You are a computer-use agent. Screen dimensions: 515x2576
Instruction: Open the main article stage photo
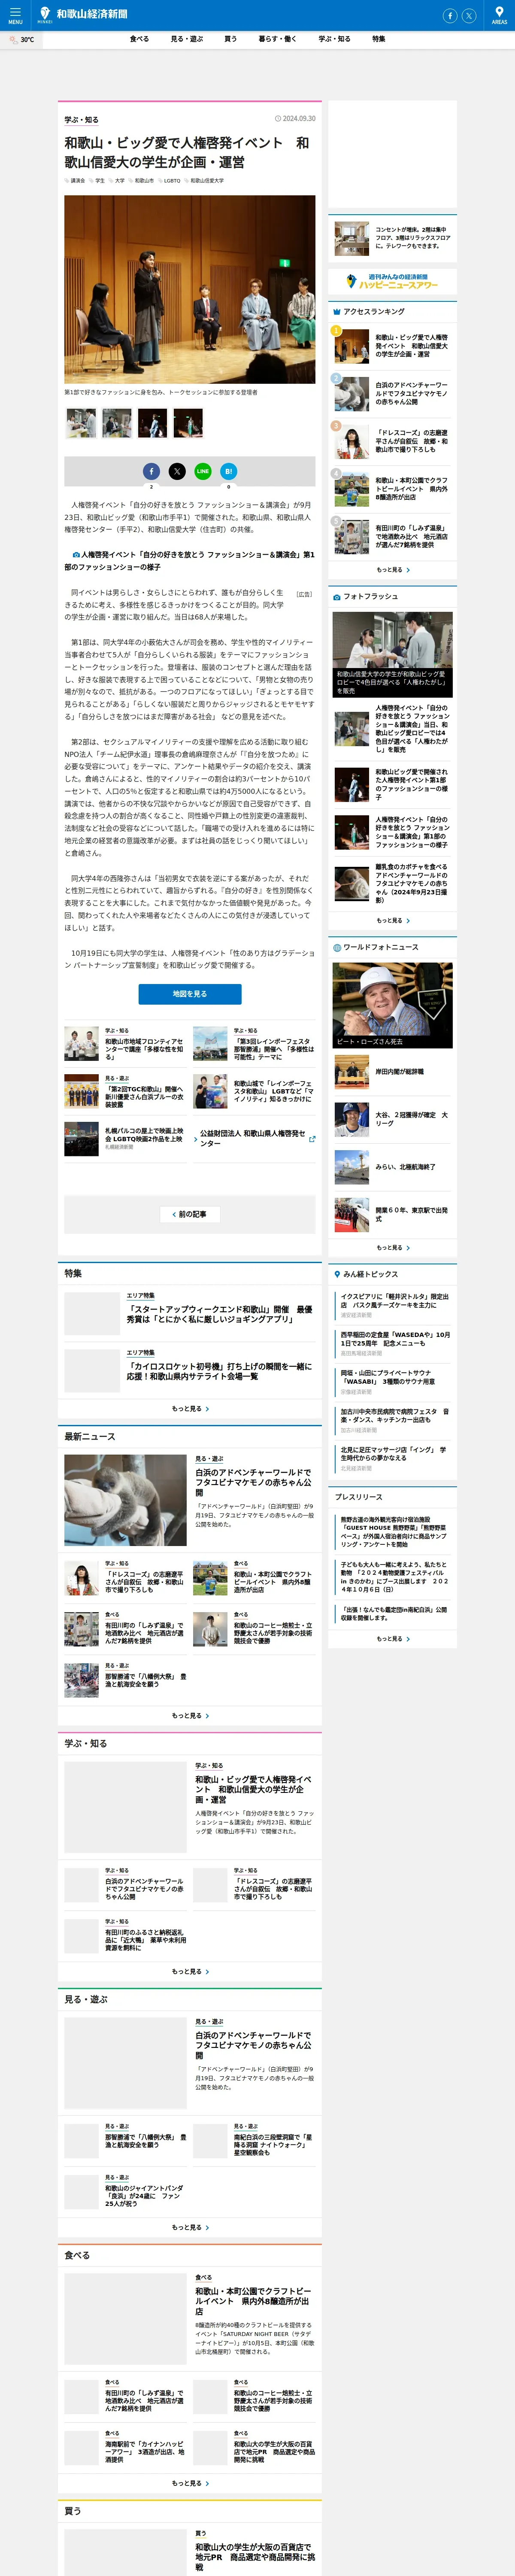click(x=190, y=289)
